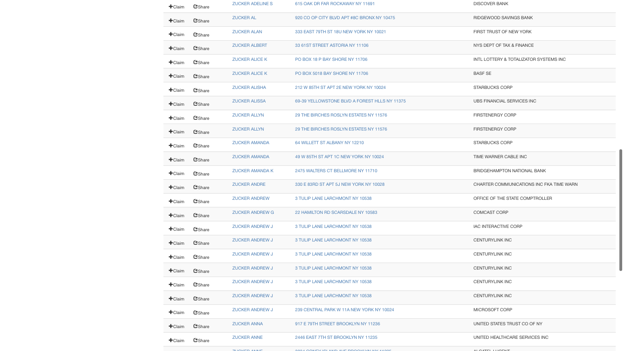
Task: Open address 333 East 79th St 18U
Action: pos(341,32)
